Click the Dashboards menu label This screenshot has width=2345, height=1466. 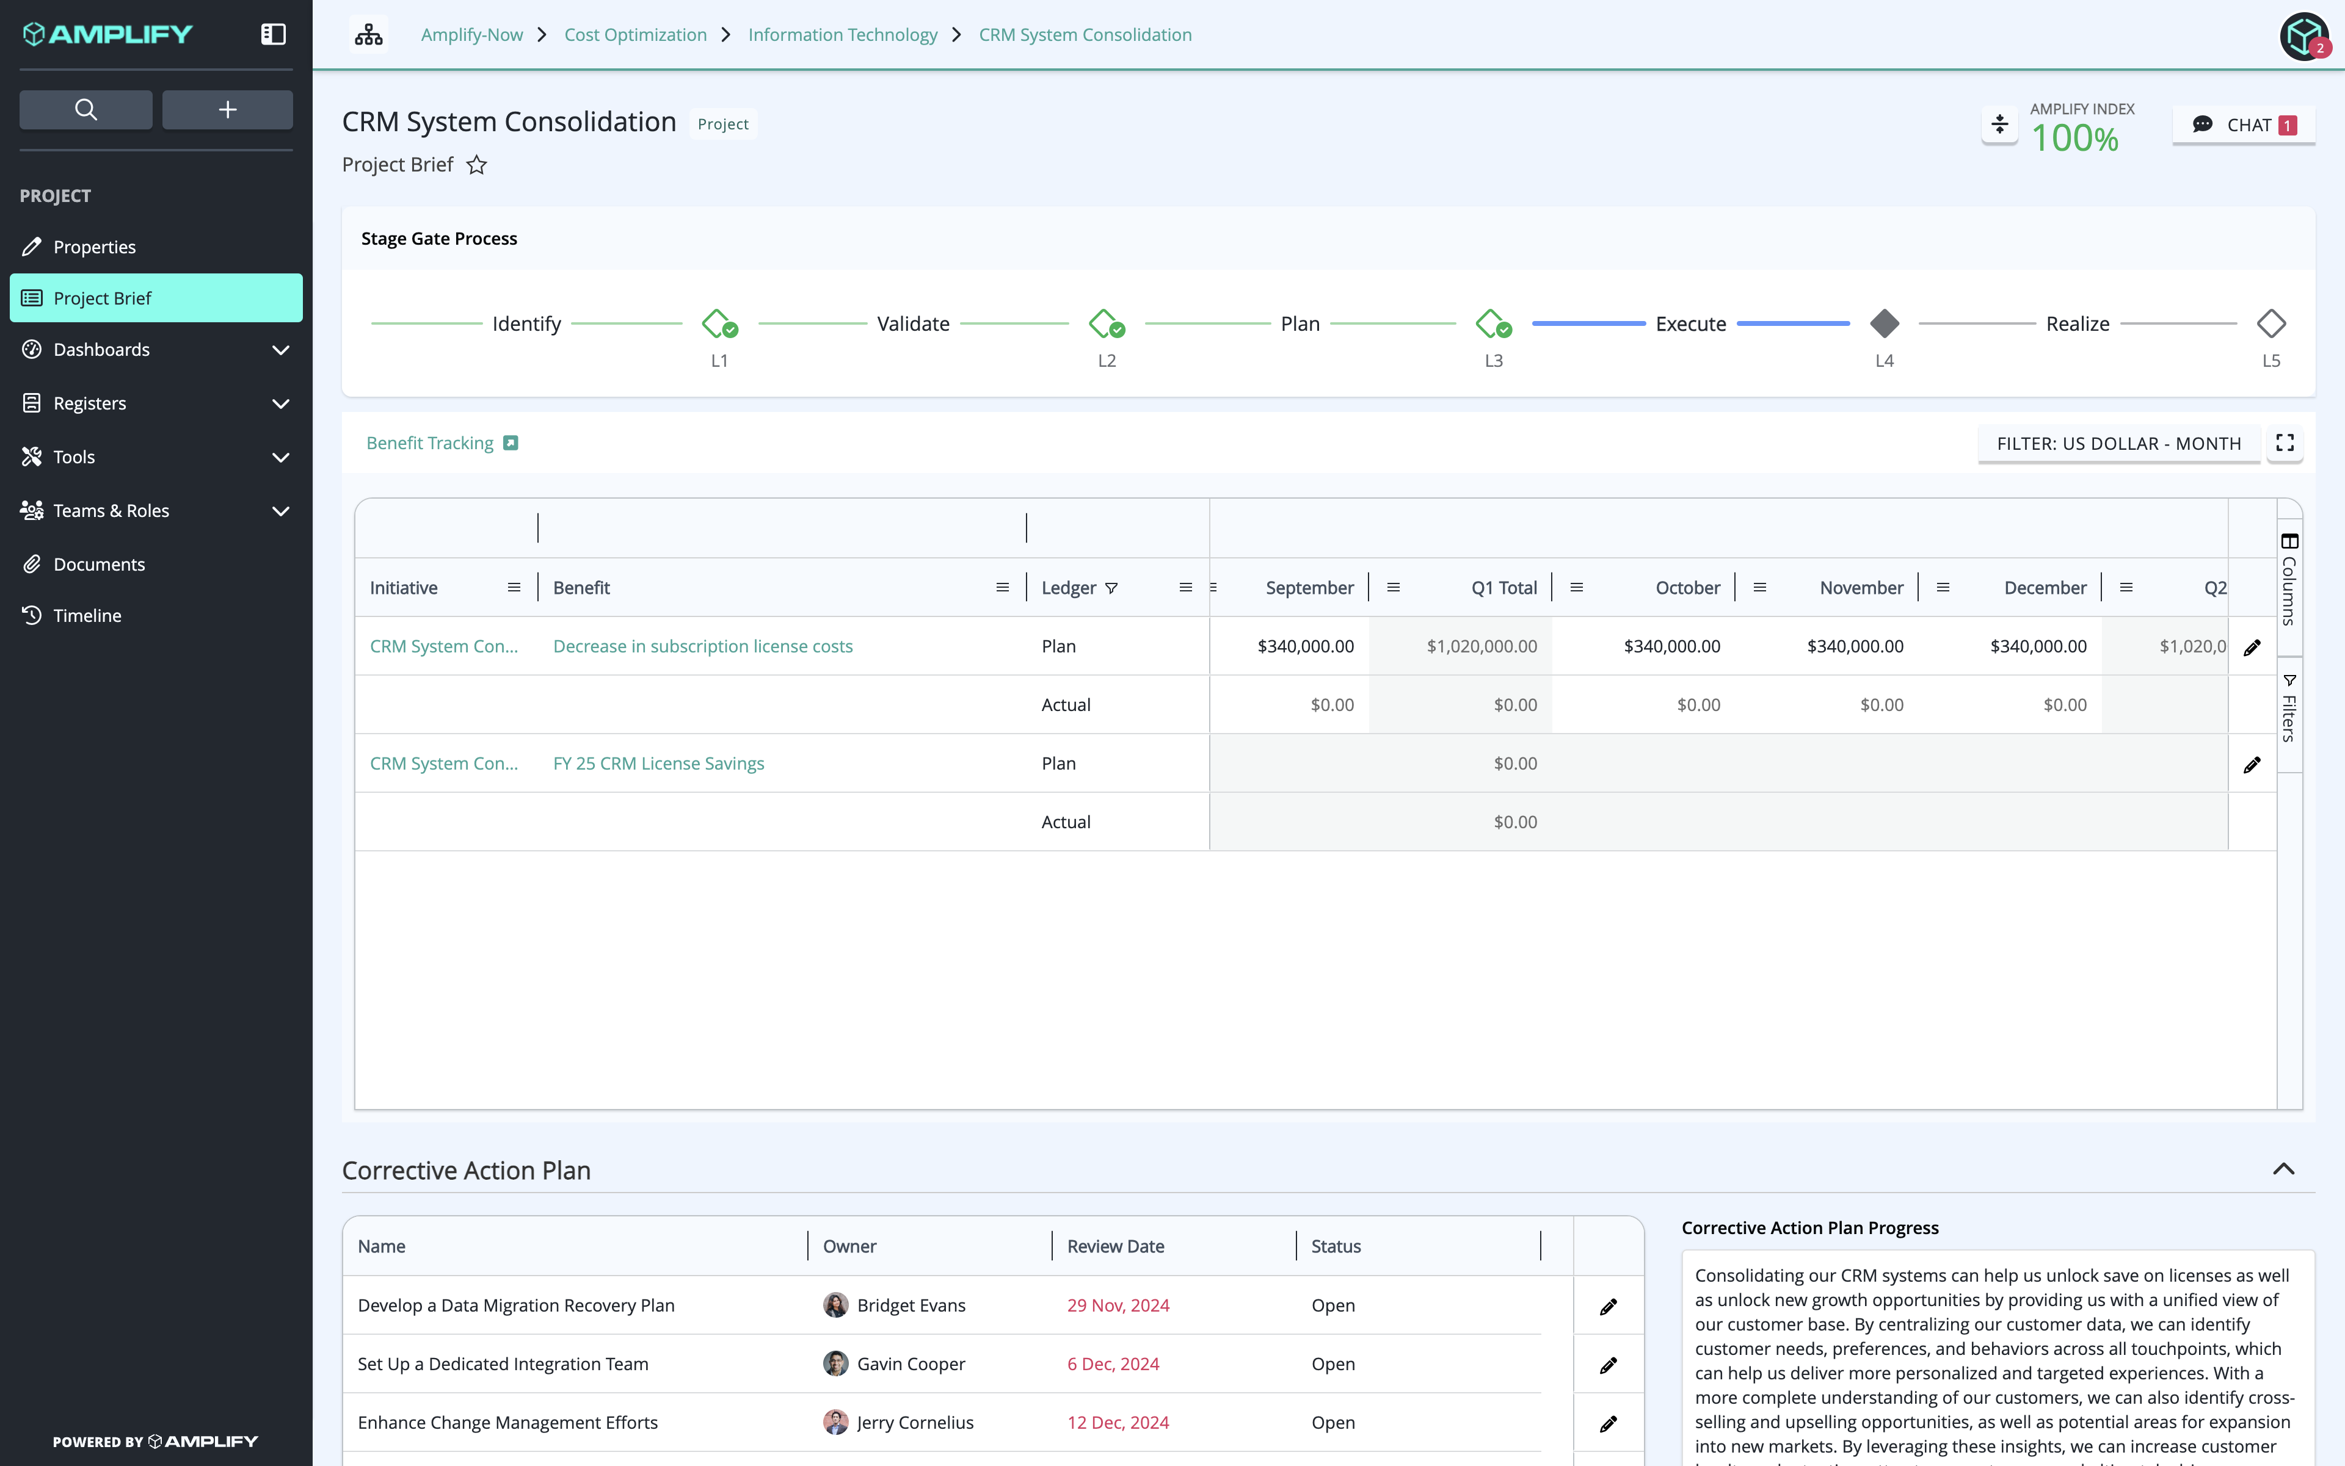click(101, 350)
